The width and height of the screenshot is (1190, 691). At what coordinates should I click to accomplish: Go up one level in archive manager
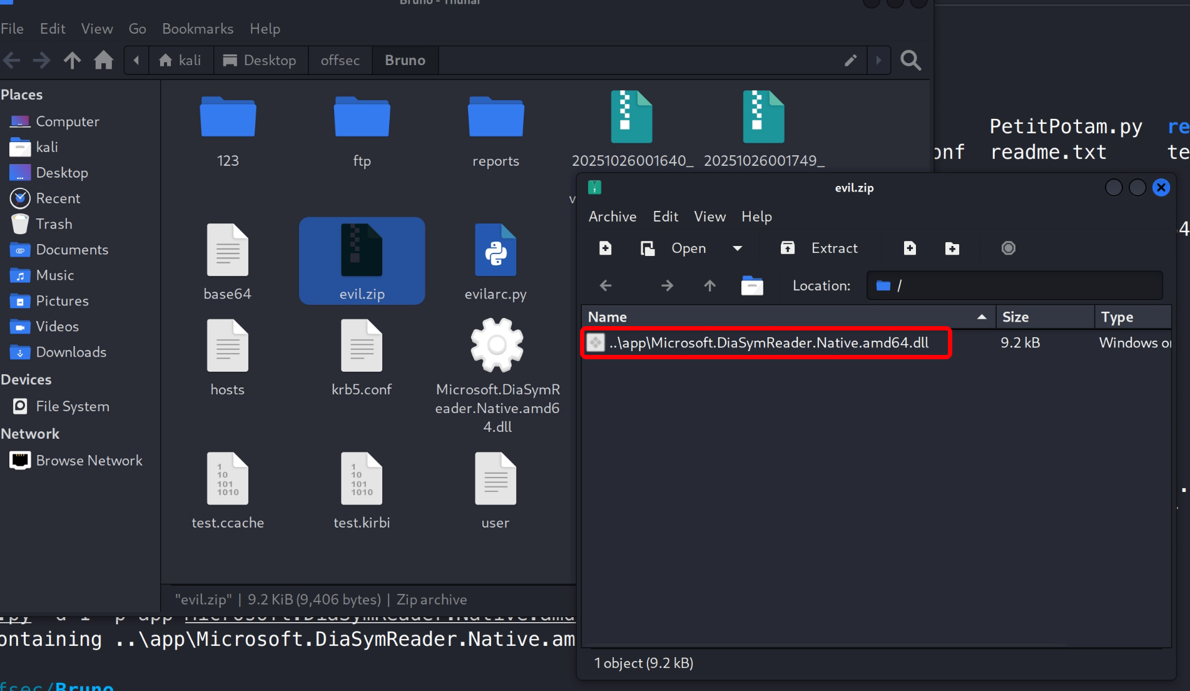coord(709,286)
